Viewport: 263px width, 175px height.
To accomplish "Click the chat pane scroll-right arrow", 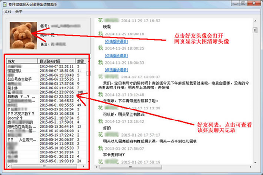I will [x=250, y=167].
